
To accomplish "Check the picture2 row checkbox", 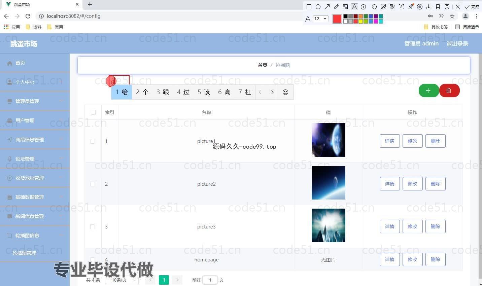I will coord(93,184).
